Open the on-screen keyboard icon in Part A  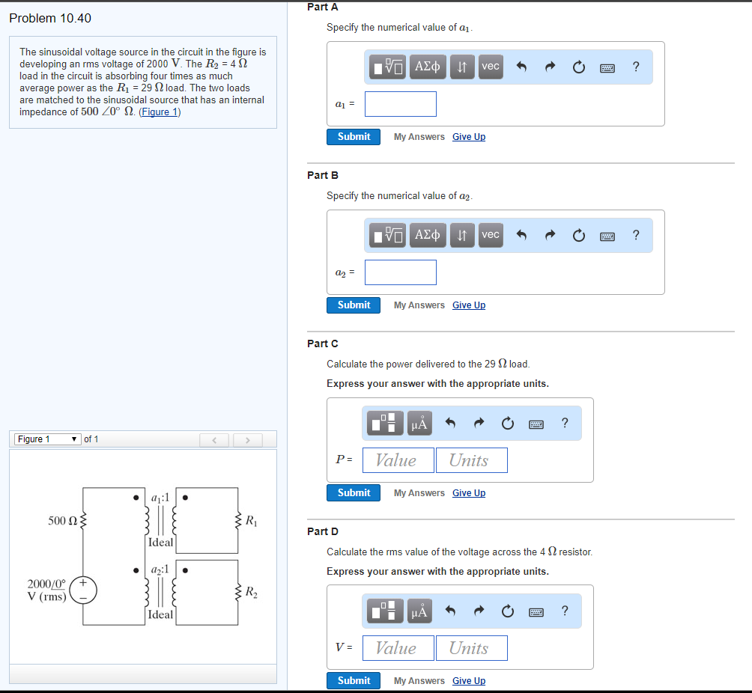click(x=607, y=67)
